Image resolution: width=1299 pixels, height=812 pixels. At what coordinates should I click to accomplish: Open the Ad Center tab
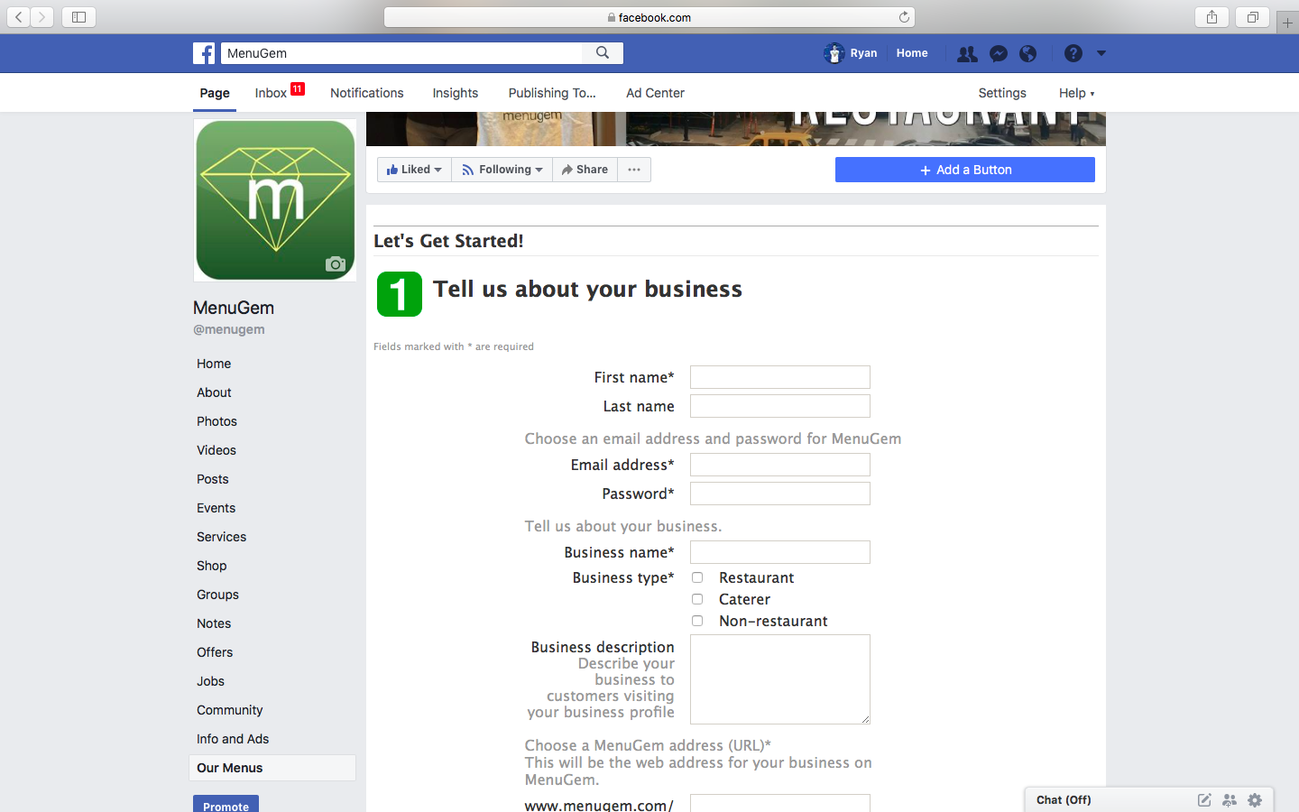point(655,93)
